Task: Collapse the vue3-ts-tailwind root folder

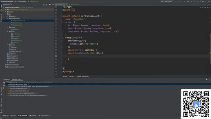Action: point(4,7)
